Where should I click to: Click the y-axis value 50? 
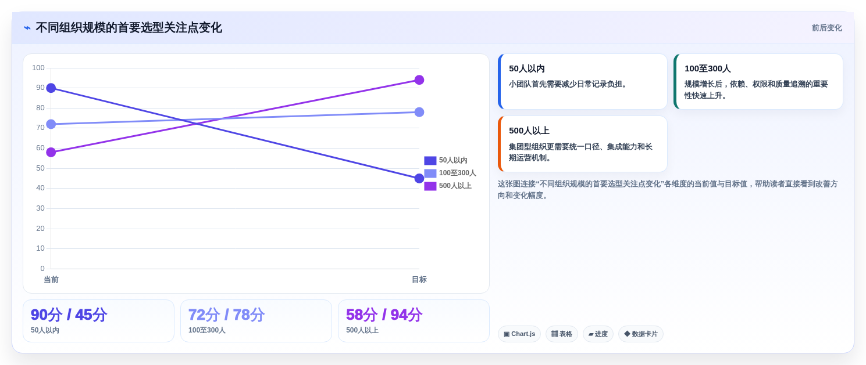[x=40, y=168]
